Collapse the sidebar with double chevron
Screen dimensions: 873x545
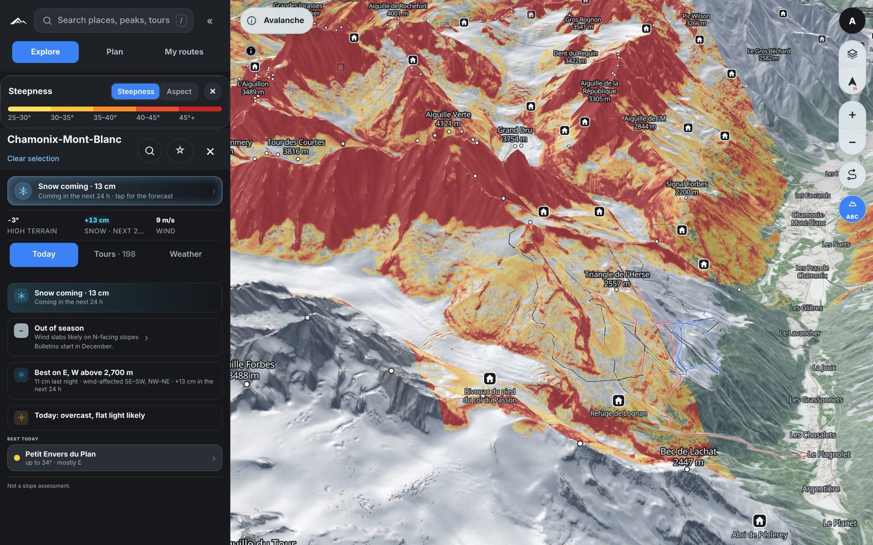(210, 21)
